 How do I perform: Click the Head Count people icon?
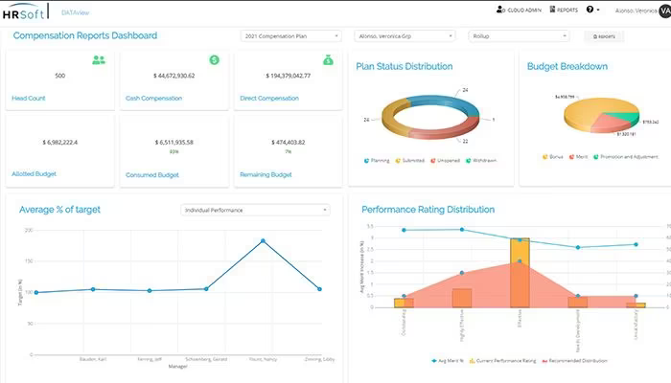pos(99,60)
